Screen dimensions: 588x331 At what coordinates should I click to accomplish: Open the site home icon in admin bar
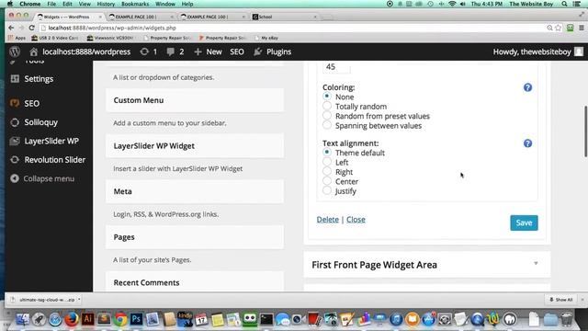click(34, 51)
